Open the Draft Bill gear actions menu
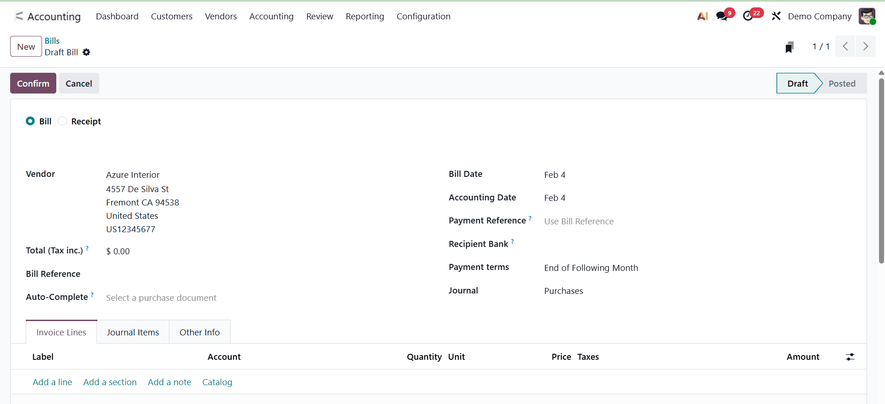This screenshot has width=885, height=404. (86, 53)
